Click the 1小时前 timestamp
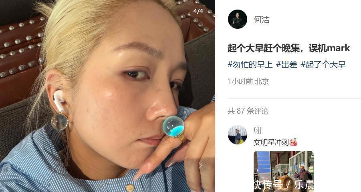 (240, 81)
